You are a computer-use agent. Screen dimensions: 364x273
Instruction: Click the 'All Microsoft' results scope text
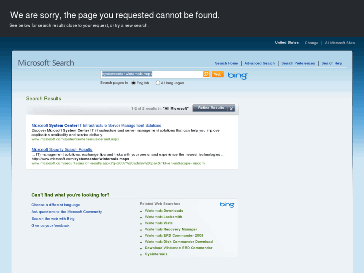click(176, 109)
